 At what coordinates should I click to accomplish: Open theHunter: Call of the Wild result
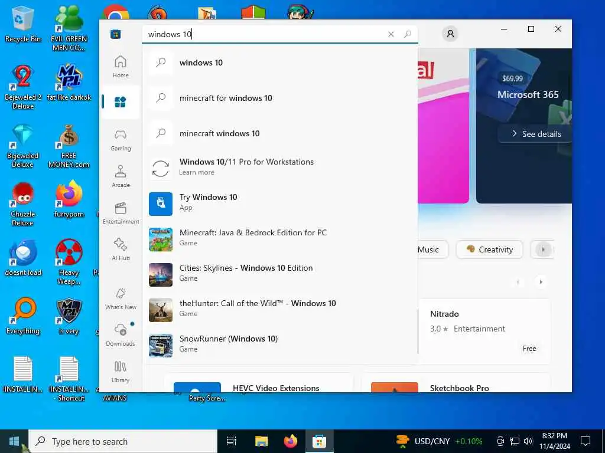click(281, 309)
